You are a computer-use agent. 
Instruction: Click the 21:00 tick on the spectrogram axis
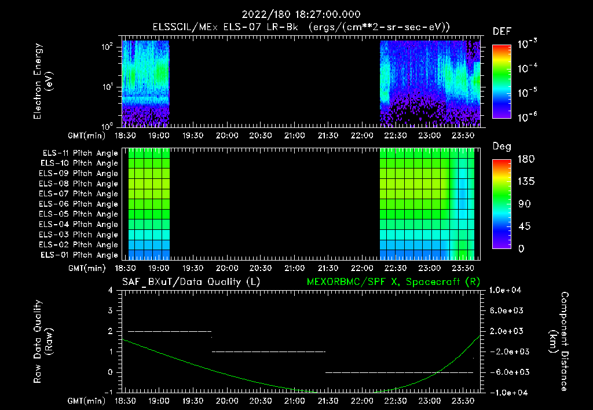(295, 136)
